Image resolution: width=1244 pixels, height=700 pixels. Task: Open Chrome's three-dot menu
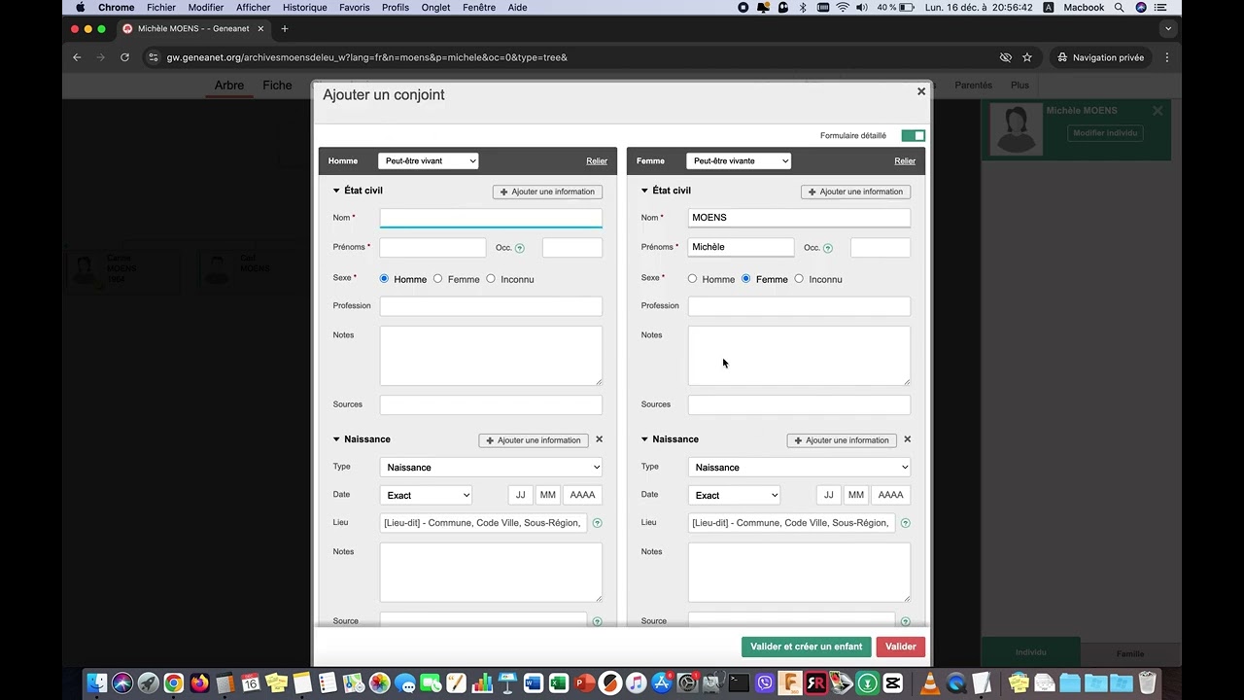click(x=1167, y=57)
